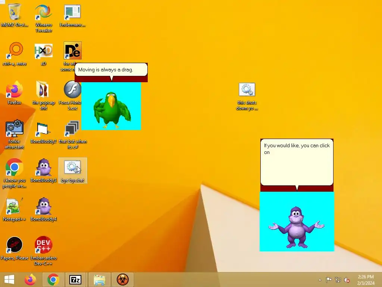Screen dimensions: 382x287
Task: Open the clock showing 2:26 PM
Action: point(366,280)
